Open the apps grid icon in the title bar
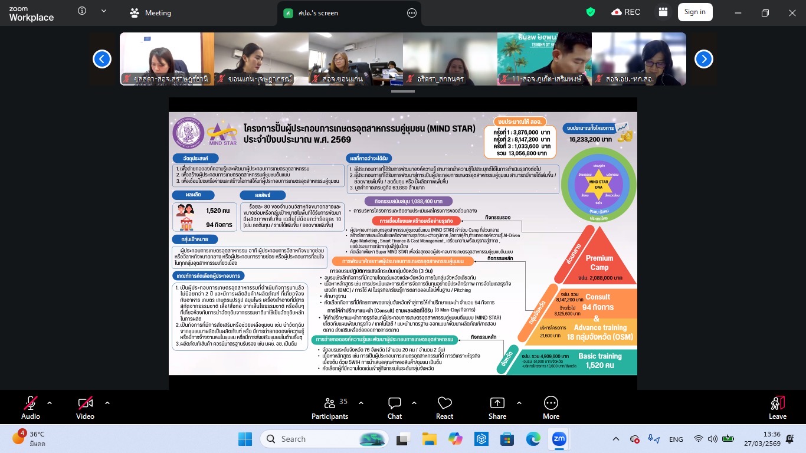Image resolution: width=806 pixels, height=453 pixels. [663, 12]
